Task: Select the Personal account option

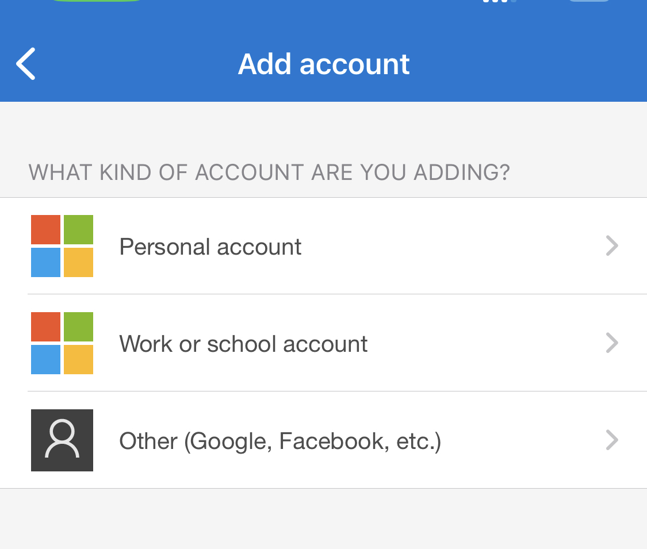Action: pos(210,247)
